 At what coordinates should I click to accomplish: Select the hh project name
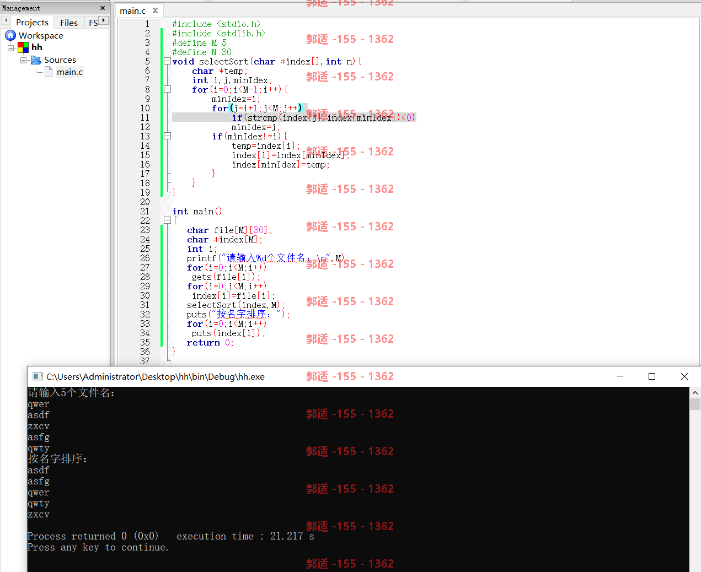point(37,47)
